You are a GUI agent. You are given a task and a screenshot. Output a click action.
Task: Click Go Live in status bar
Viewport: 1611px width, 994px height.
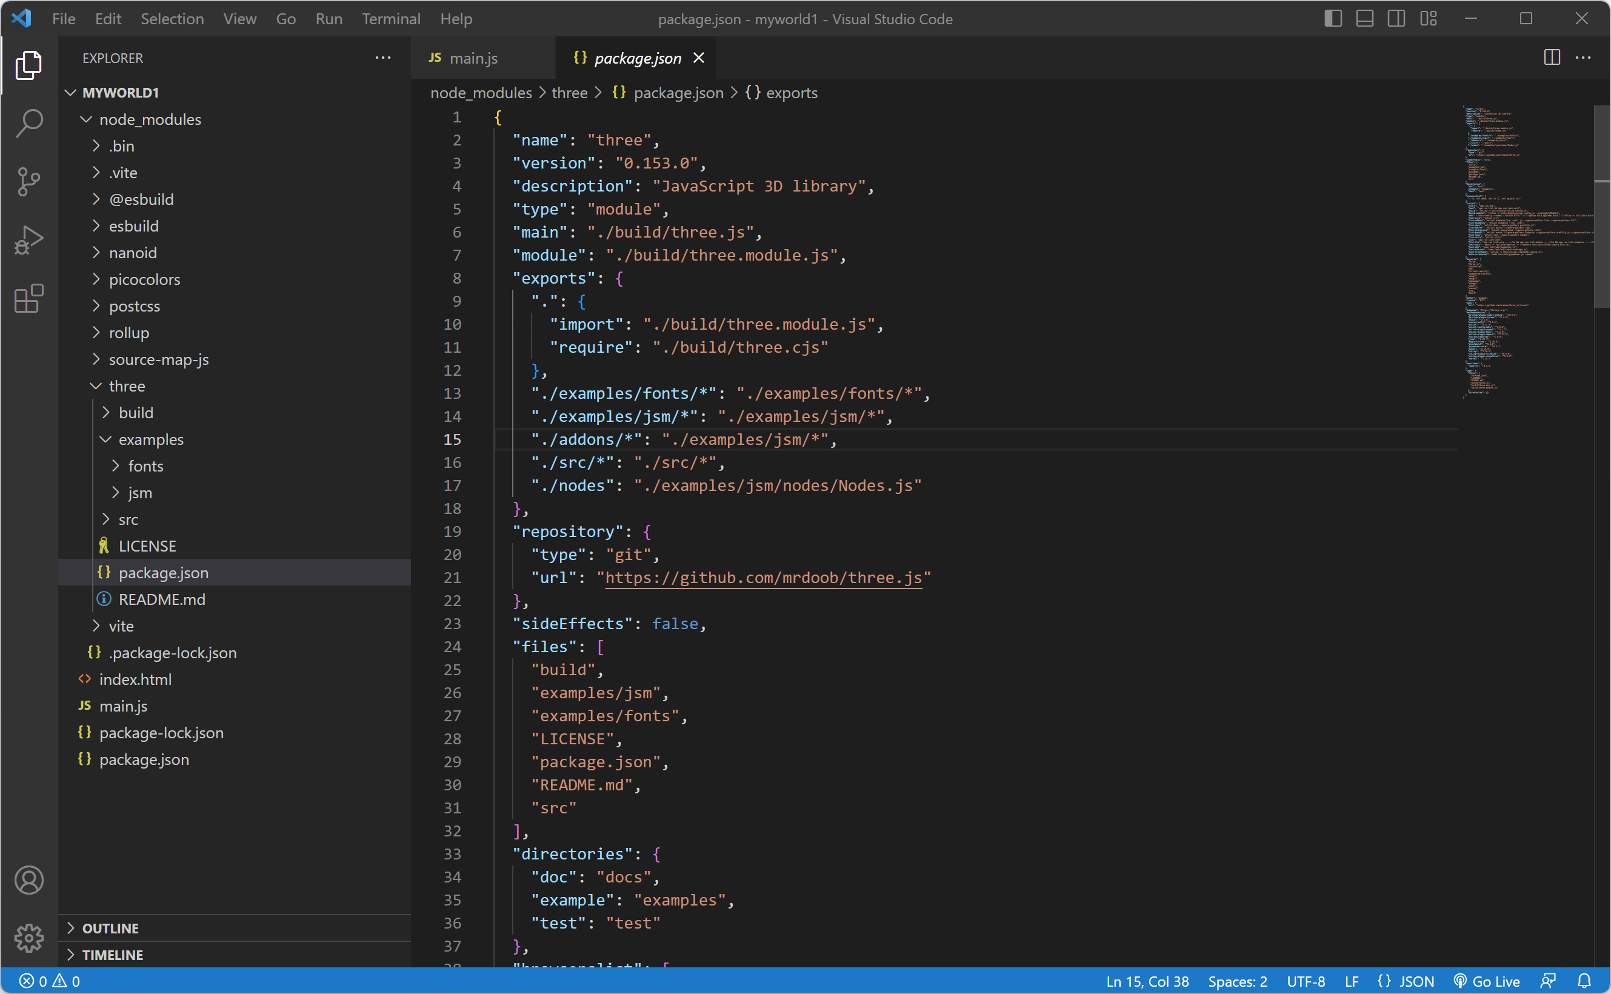tap(1487, 981)
